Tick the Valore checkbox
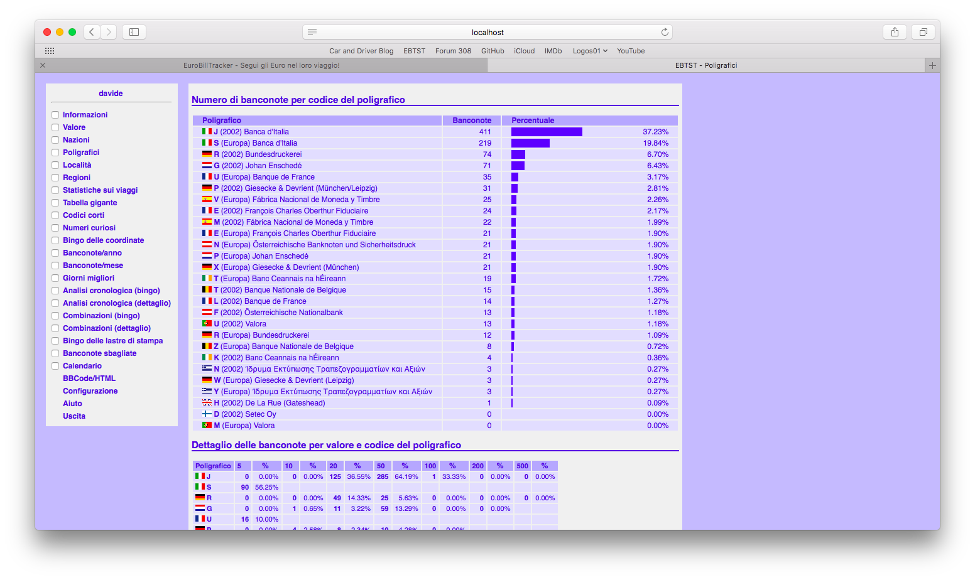 pos(55,127)
